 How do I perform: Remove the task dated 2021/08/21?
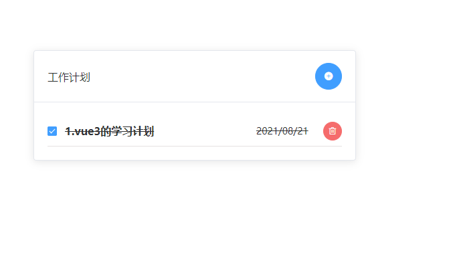[333, 131]
